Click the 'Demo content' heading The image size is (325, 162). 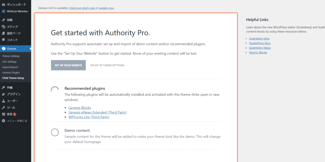pyautogui.click(x=77, y=131)
